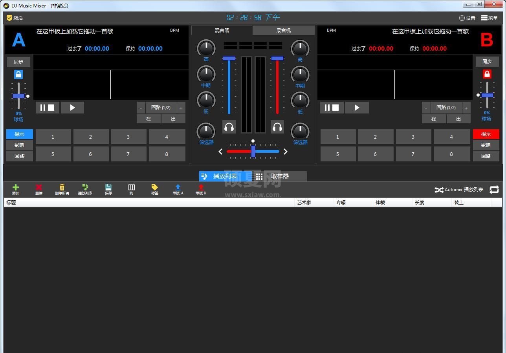Increase deck A loop length with plus
The height and width of the screenshot is (353, 506).
[x=181, y=108]
